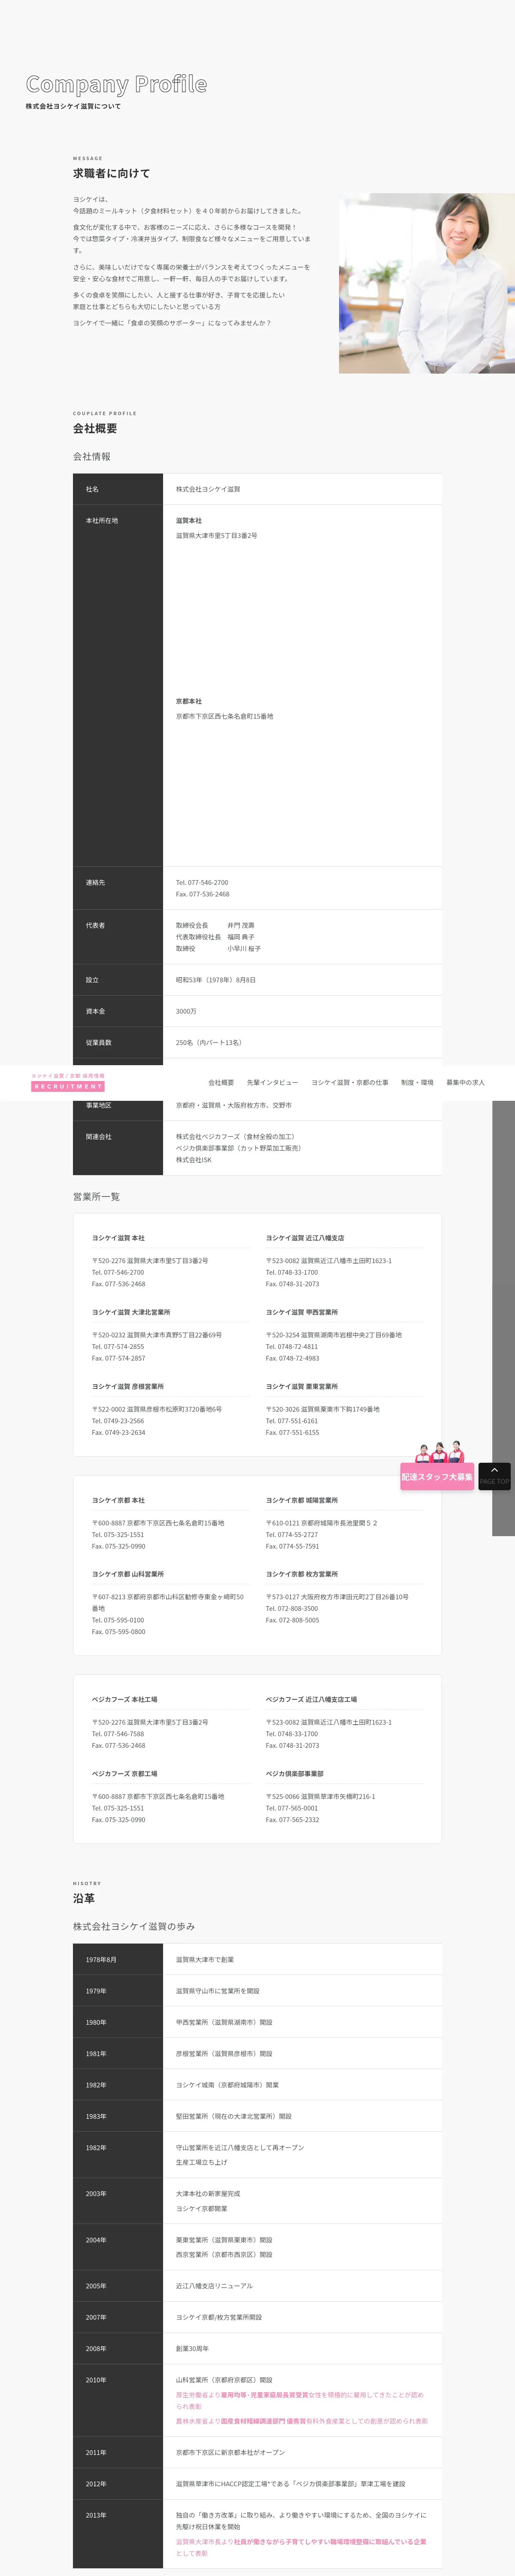This screenshot has height=2576, width=515.
Task: Click the '2003年' history row label
Action: pyautogui.click(x=96, y=2193)
